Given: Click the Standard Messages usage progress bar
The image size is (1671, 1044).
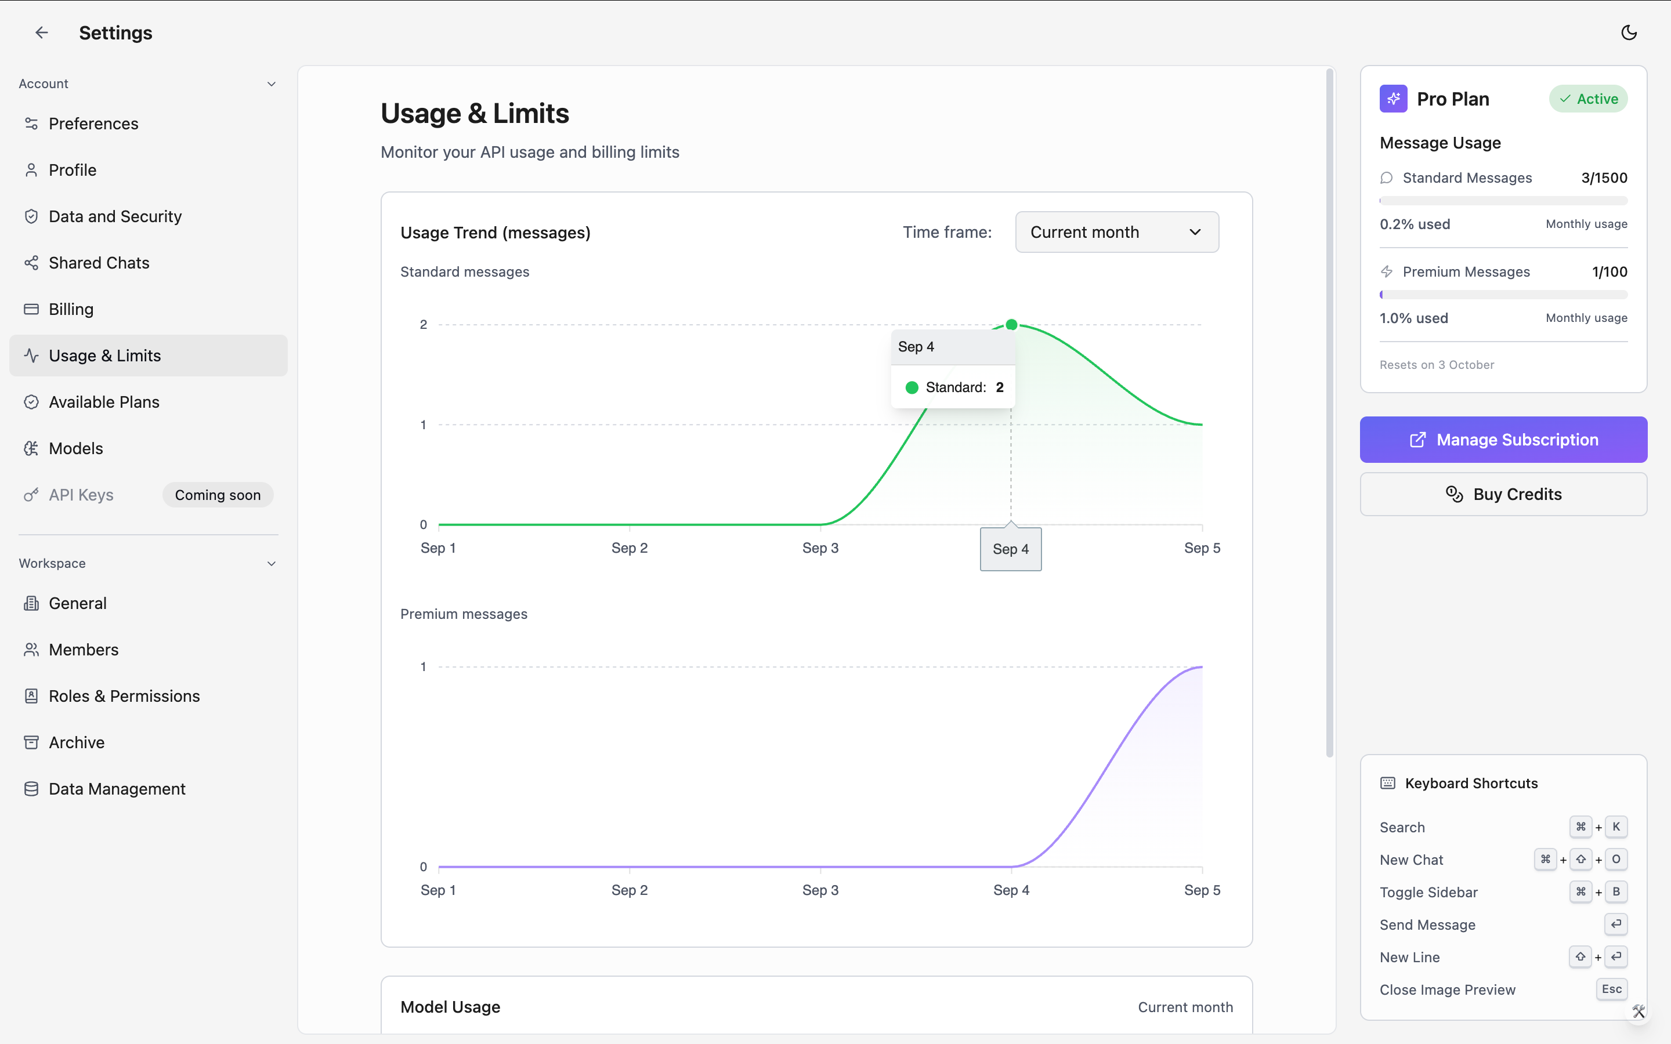Looking at the screenshot, I should point(1503,201).
